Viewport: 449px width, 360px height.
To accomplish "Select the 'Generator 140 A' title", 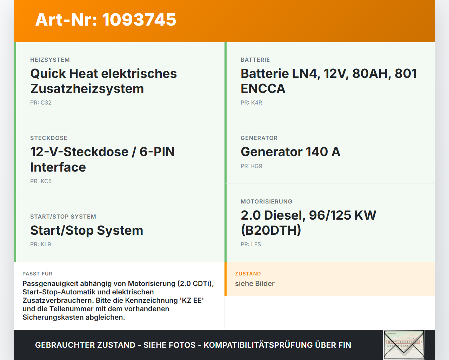I will coord(290,152).
